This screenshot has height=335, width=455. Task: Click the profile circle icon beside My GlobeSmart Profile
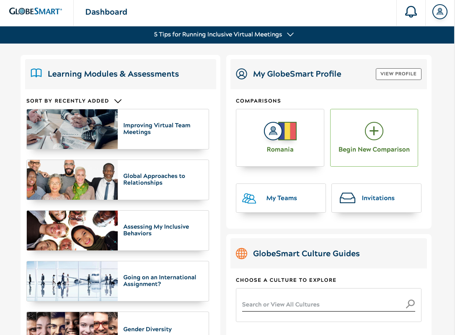click(241, 74)
